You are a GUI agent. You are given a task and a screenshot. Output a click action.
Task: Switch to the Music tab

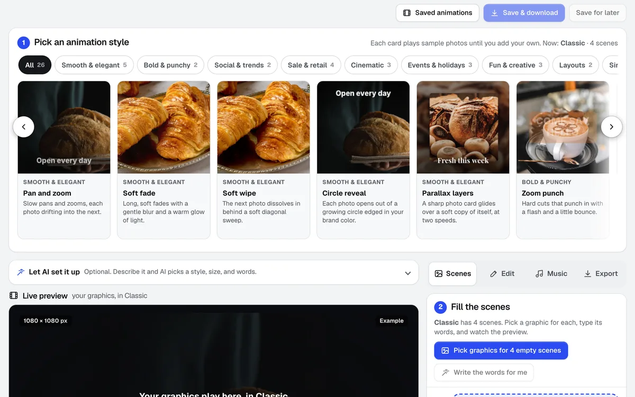(x=551, y=274)
